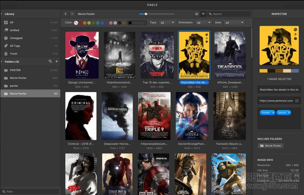Open the Unfiled section
304x195 pixels.
point(30,30)
